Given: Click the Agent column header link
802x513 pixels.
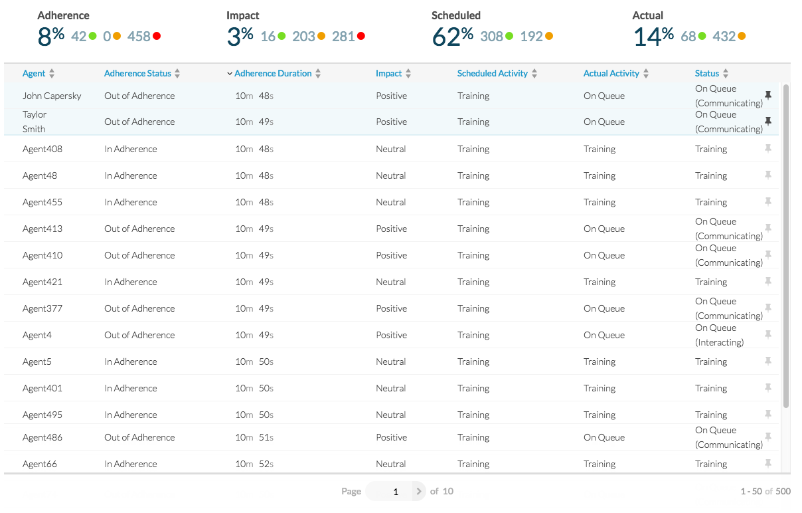Looking at the screenshot, I should click(35, 73).
